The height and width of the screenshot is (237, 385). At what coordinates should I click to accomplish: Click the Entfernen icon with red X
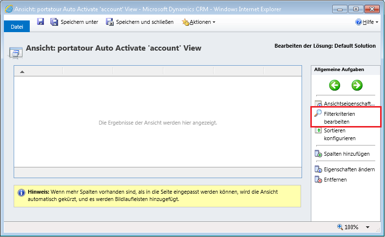point(318,180)
